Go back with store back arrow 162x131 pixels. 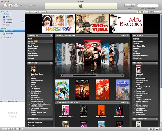[28, 12]
